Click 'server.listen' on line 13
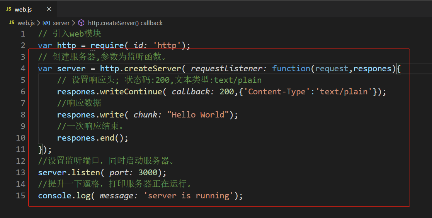The height and width of the screenshot is (218, 432). point(69,173)
